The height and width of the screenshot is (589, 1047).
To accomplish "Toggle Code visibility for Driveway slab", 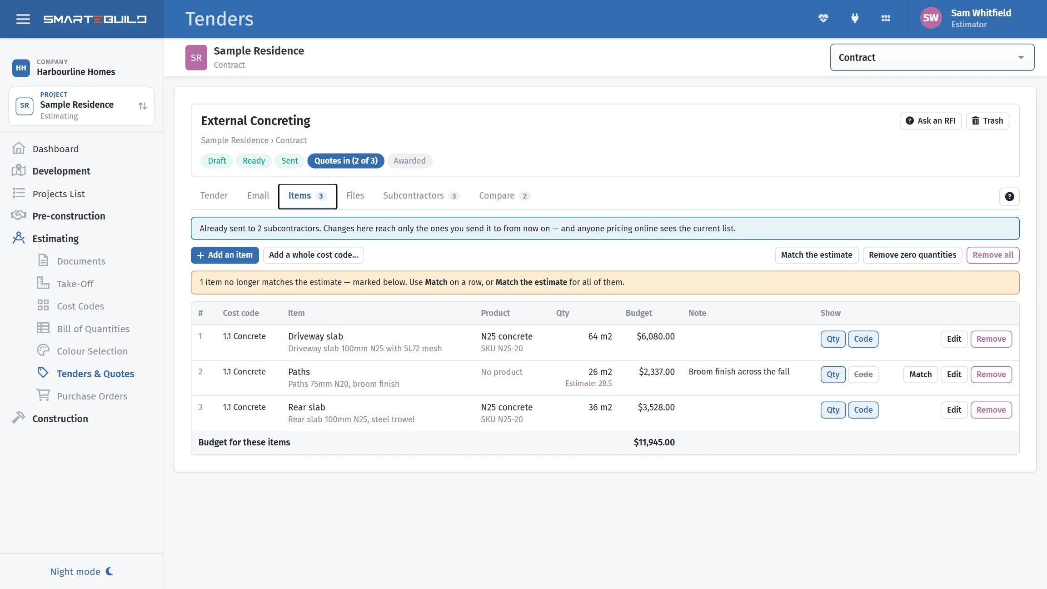I will pos(863,339).
